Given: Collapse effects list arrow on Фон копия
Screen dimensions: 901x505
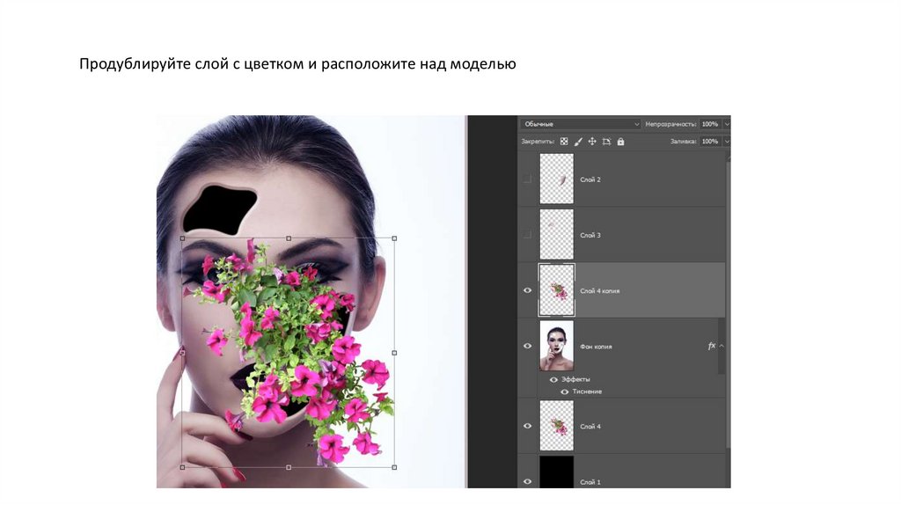Looking at the screenshot, I should [722, 346].
